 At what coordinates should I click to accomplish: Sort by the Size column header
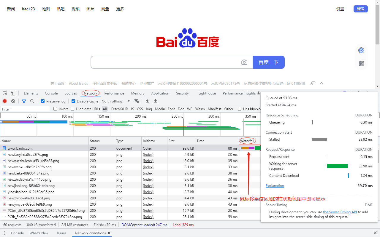[x=181, y=141]
